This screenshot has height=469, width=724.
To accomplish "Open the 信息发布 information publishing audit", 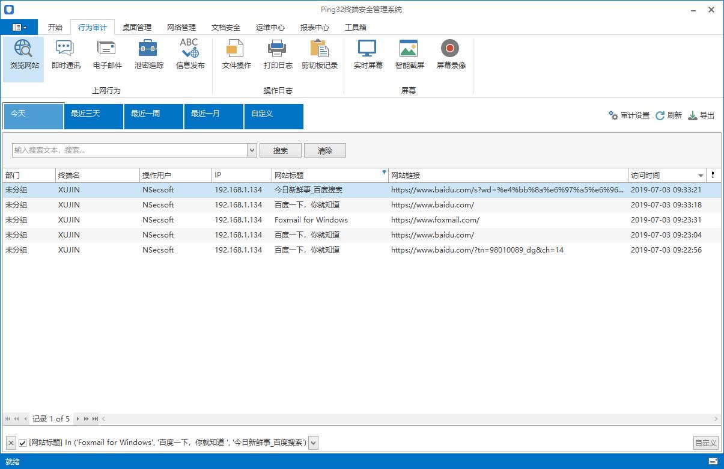I will tap(190, 55).
